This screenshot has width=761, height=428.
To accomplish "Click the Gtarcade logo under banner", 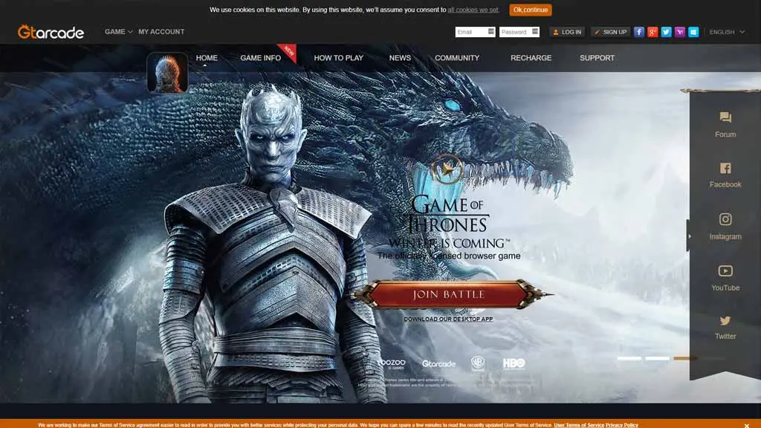I will tap(438, 363).
